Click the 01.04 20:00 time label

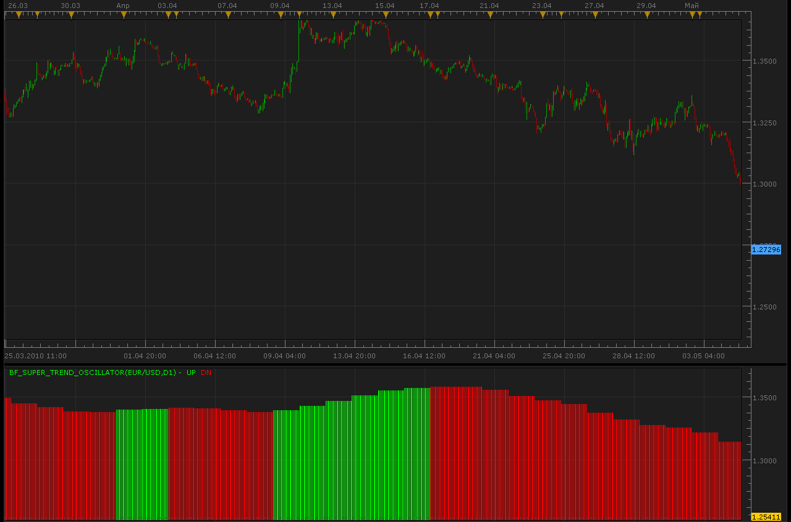[x=145, y=356]
